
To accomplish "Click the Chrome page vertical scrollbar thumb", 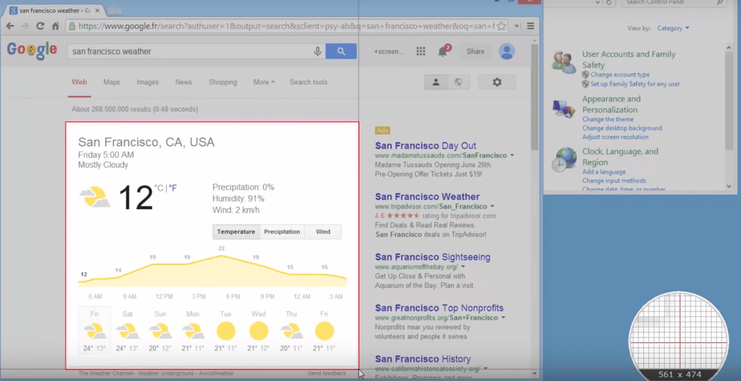I will tap(534, 97).
